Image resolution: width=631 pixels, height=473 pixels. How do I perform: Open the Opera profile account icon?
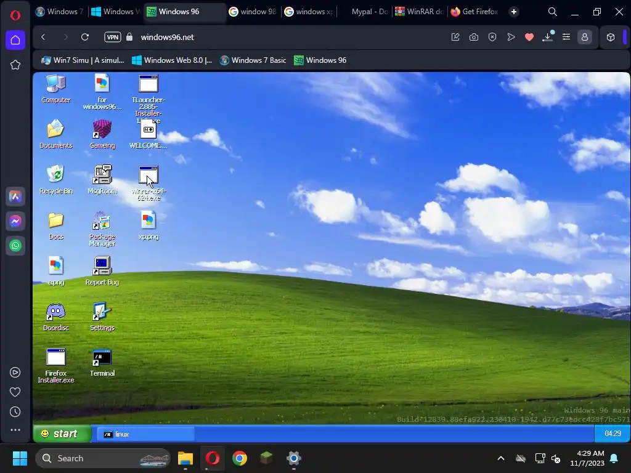585,37
